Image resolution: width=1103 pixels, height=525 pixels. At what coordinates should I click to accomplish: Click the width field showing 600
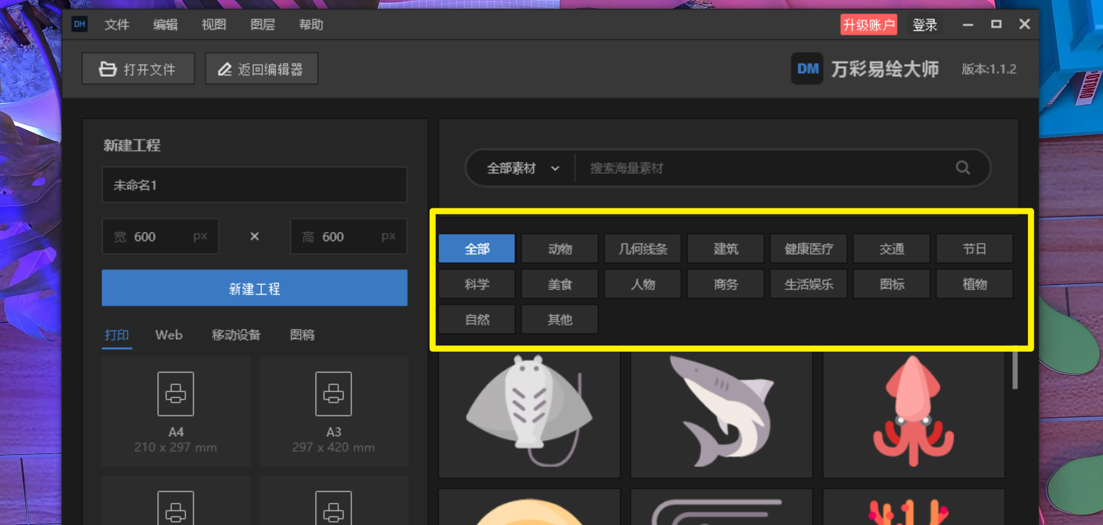(161, 237)
